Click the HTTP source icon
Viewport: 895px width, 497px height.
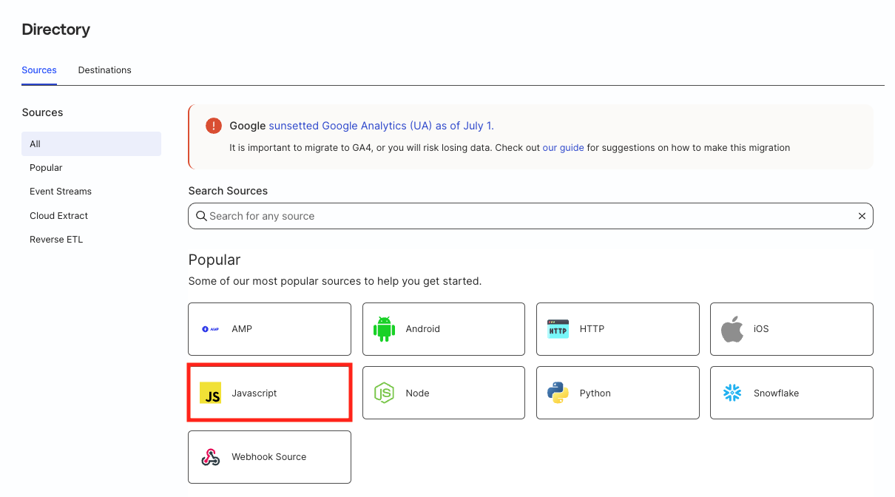tap(558, 329)
